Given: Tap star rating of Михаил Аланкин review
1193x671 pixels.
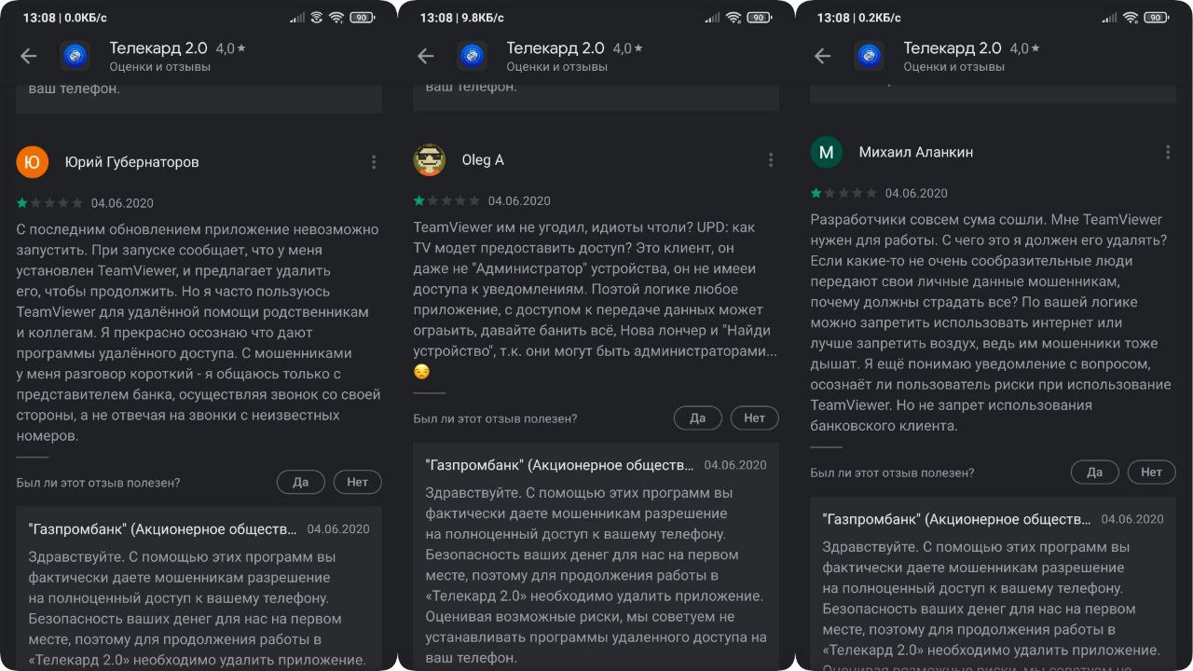Looking at the screenshot, I should click(843, 194).
